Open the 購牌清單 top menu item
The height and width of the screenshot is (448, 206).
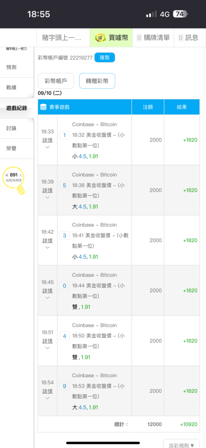tap(153, 38)
